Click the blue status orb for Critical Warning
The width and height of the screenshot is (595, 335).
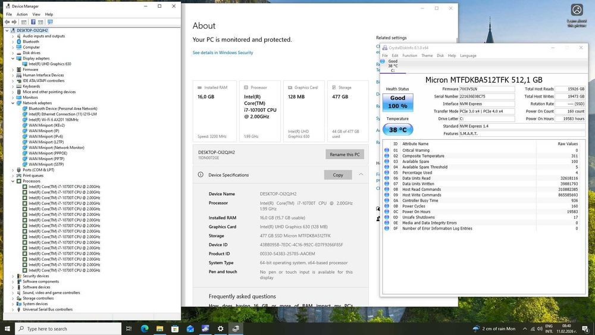click(x=387, y=150)
